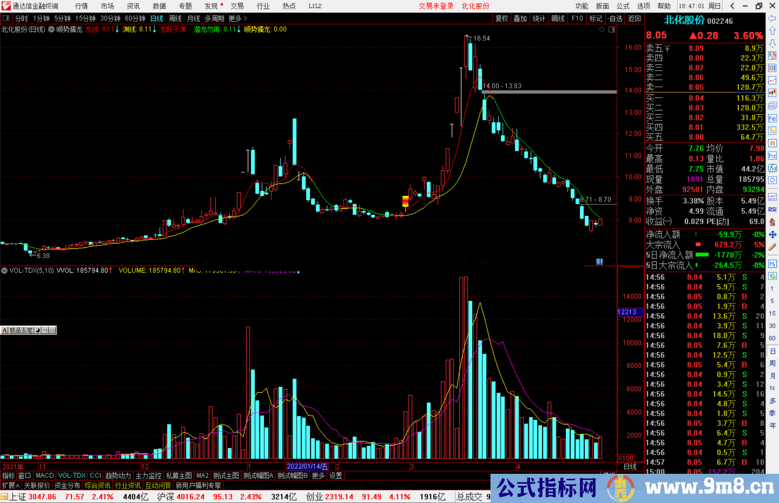Click the gray 14.00-13.83 price level bar
This screenshot has height=503, width=779.
549,92
